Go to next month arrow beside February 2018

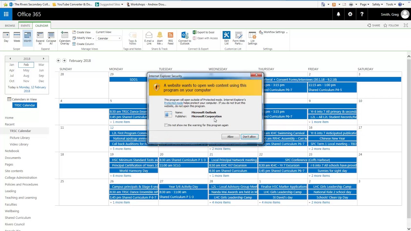[x=64, y=61]
